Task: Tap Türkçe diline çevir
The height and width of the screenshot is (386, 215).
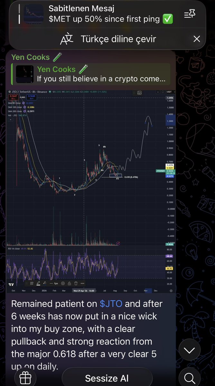Action: (118, 39)
